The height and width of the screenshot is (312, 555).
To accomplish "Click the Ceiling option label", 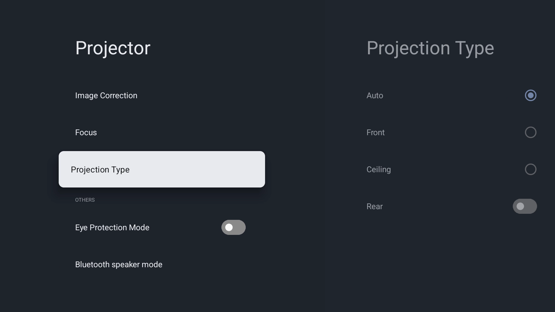I will click(x=378, y=170).
